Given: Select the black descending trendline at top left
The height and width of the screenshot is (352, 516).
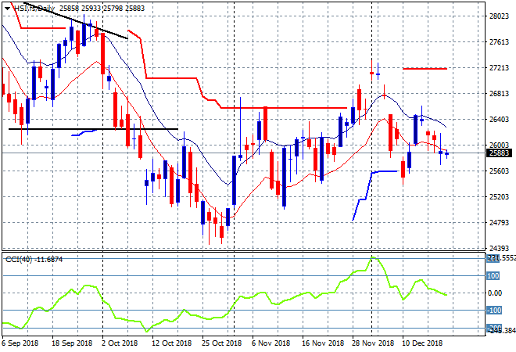Looking at the screenshot, I should point(76,21).
